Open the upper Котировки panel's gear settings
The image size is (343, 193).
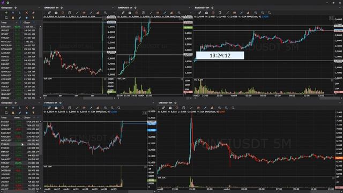pyautogui.click(x=16, y=8)
